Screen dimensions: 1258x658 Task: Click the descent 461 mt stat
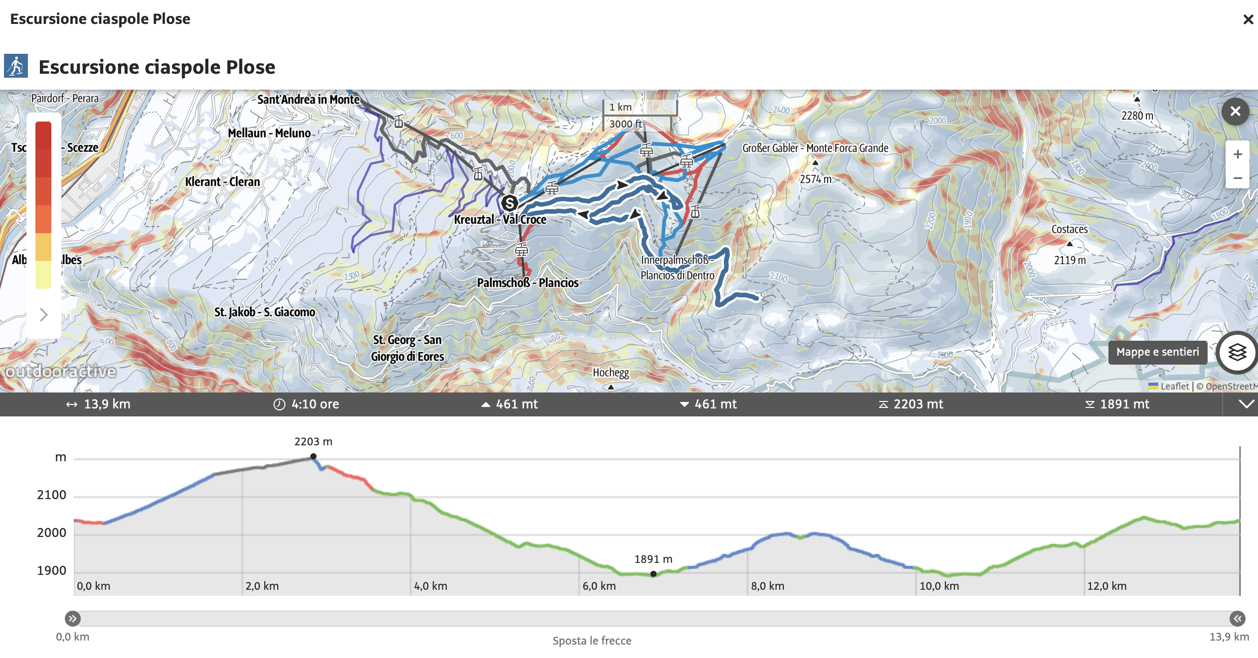click(x=708, y=404)
